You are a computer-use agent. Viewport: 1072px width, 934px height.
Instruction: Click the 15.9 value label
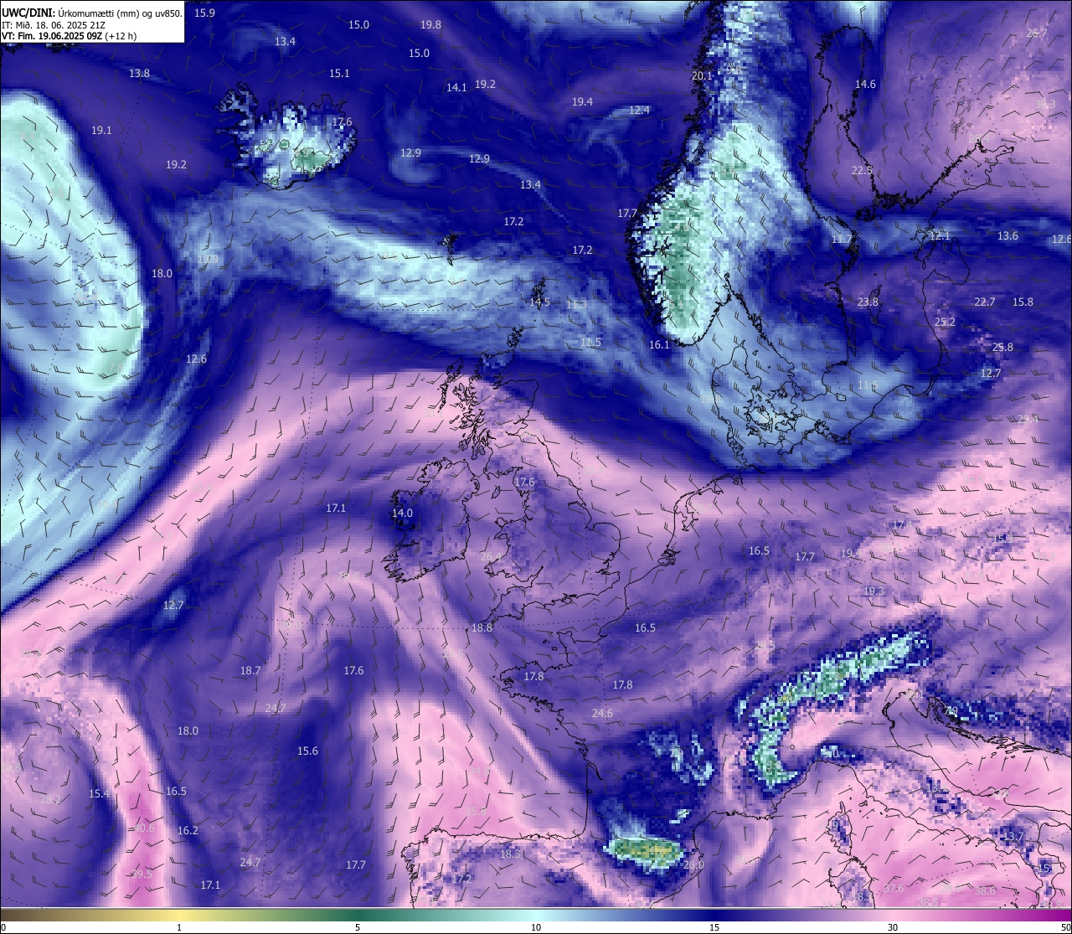pyautogui.click(x=204, y=13)
